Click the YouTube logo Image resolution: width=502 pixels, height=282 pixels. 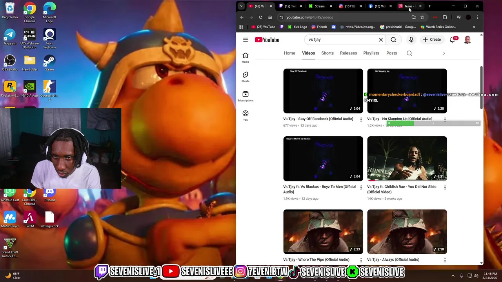pos(267,40)
